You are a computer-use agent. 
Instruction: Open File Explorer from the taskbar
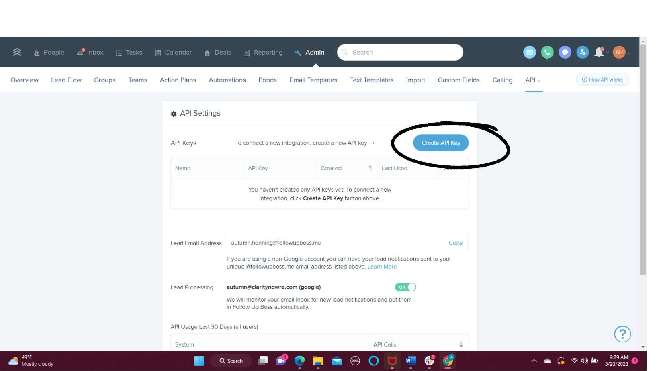pyautogui.click(x=318, y=361)
